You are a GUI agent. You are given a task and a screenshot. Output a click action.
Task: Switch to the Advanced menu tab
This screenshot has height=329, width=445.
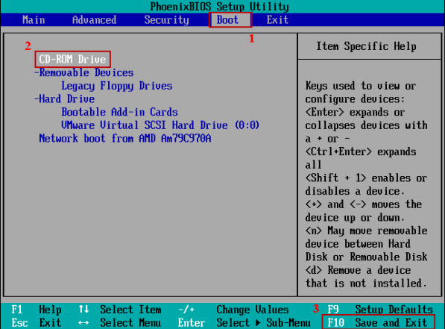coord(94,20)
